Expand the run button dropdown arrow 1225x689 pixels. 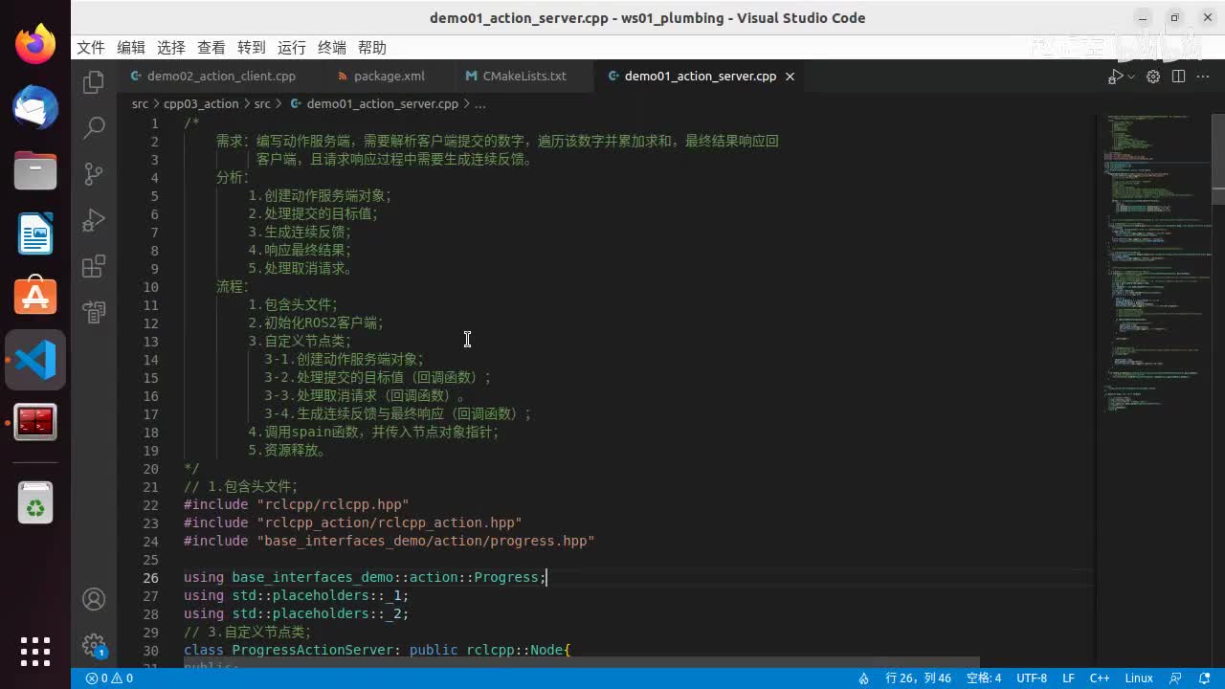point(1131,77)
